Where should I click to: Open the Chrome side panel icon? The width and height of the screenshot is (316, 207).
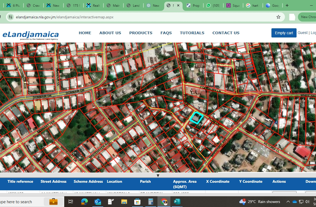(x=292, y=17)
